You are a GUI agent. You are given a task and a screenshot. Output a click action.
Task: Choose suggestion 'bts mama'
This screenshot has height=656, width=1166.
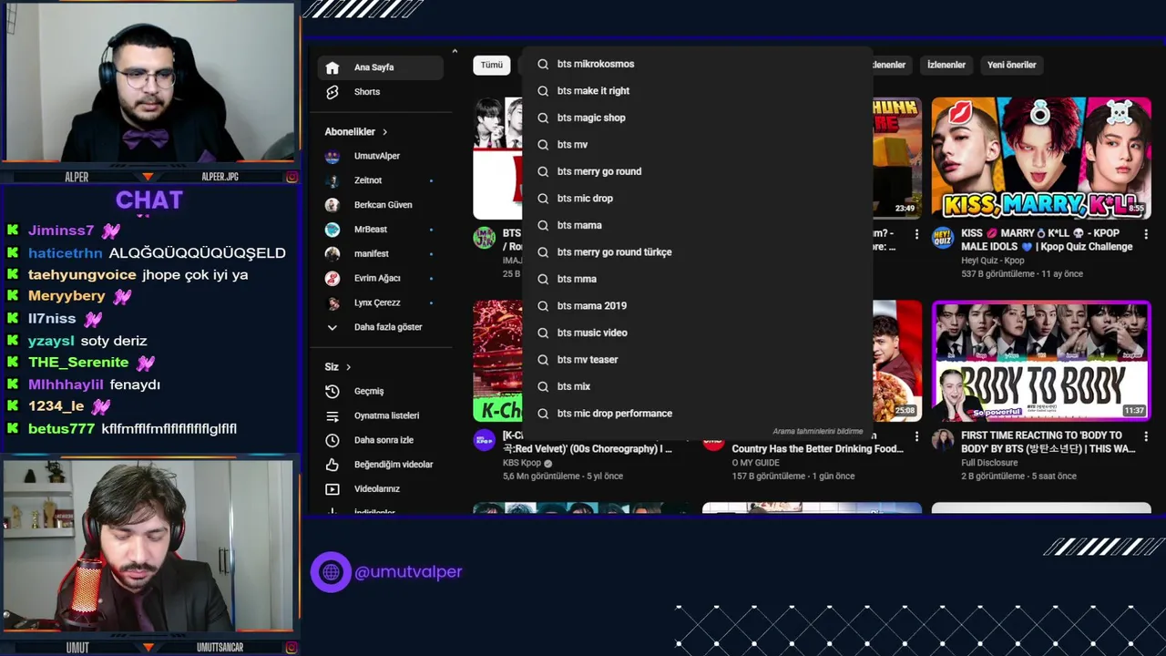coord(698,225)
